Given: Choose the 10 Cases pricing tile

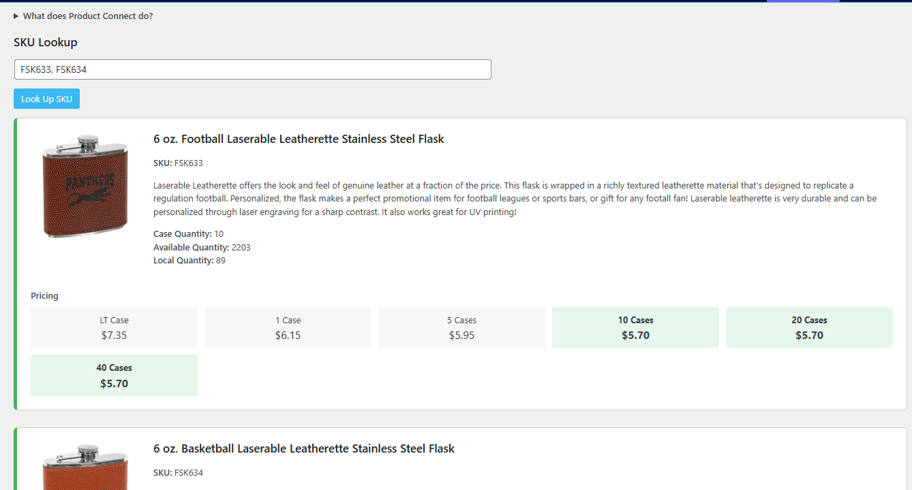Looking at the screenshot, I should 635,327.
